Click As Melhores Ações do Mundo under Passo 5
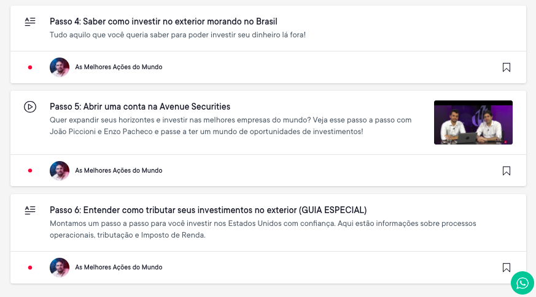This screenshot has width=536, height=297. click(x=118, y=171)
